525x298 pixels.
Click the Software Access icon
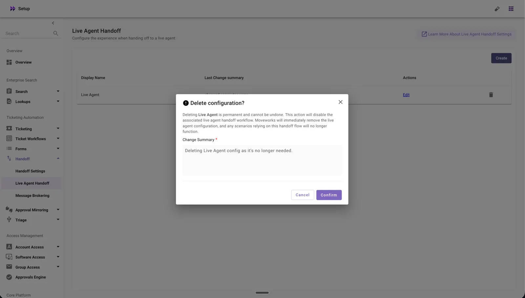click(9, 257)
